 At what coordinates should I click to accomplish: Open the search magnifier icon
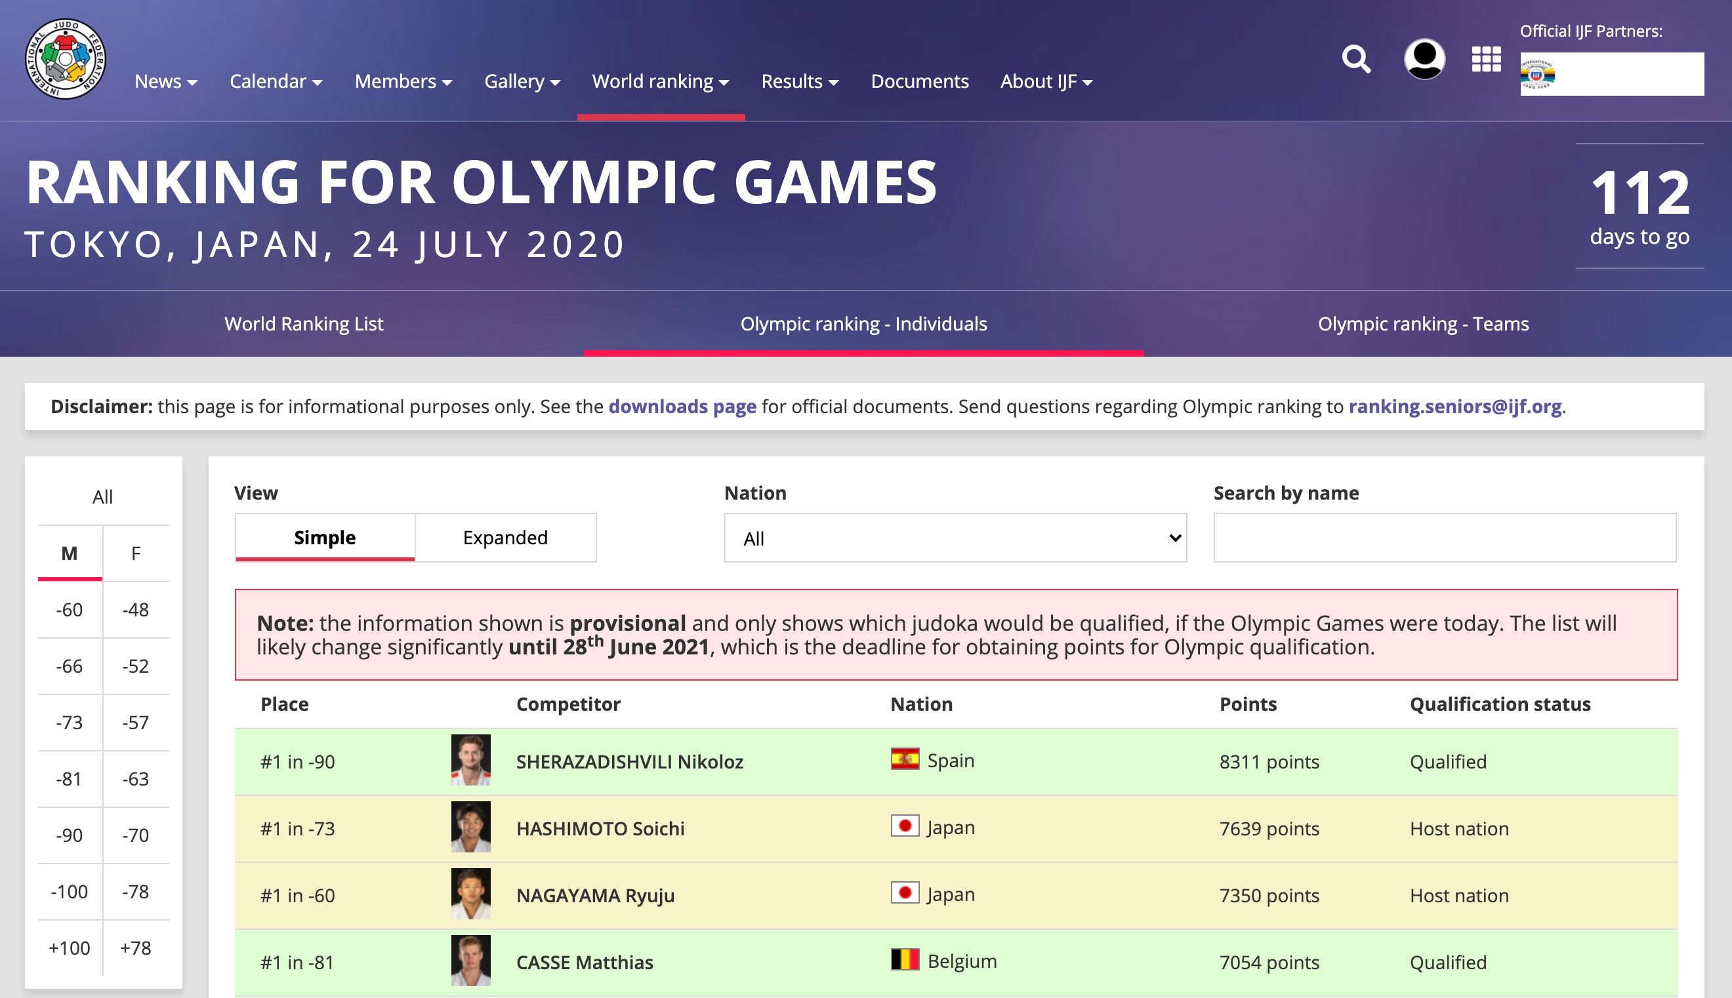[1355, 60]
